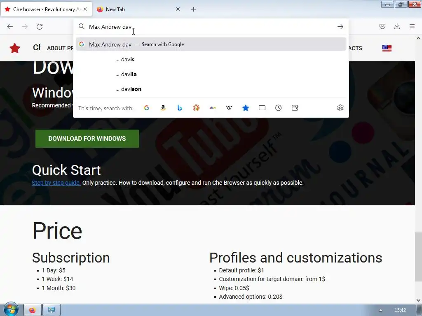Search this time with Google icon
Screen dimensions: 422x316
coord(147,108)
